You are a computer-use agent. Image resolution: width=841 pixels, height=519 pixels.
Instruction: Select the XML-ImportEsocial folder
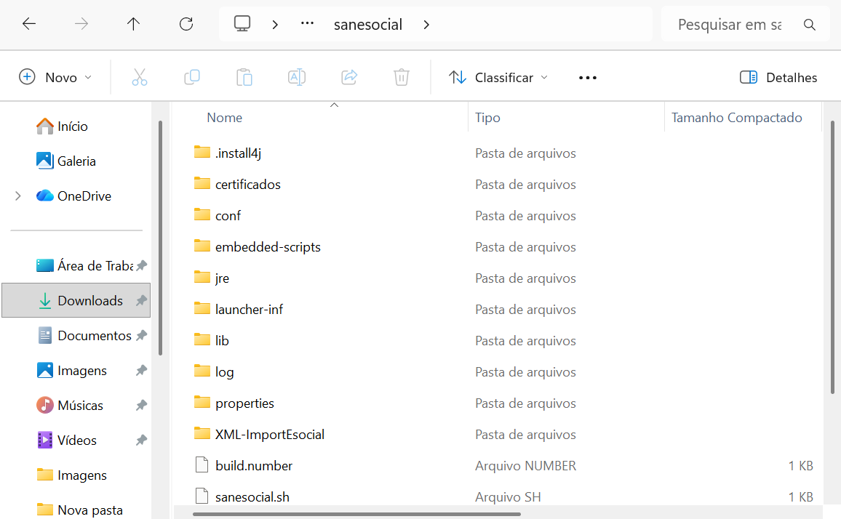[x=270, y=434]
